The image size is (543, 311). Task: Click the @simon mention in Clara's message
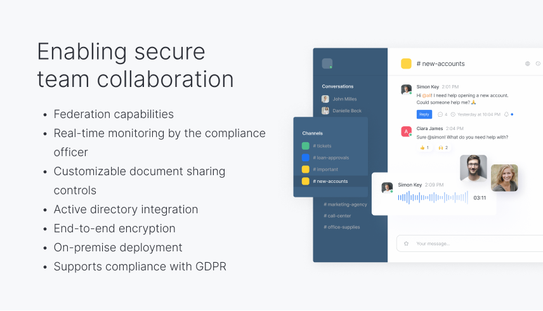436,137
